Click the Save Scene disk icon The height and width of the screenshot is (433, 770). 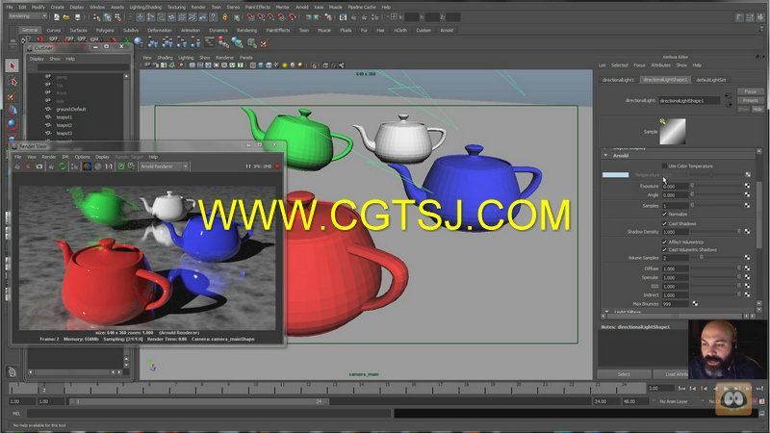pos(77,17)
